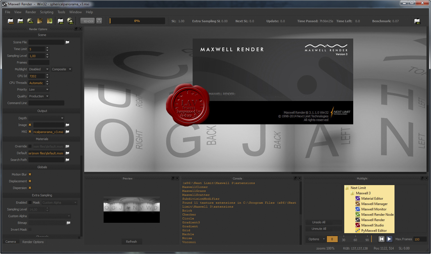431x254 pixels.
Task: Click the Save IMG disk icon
Action: (70, 21)
